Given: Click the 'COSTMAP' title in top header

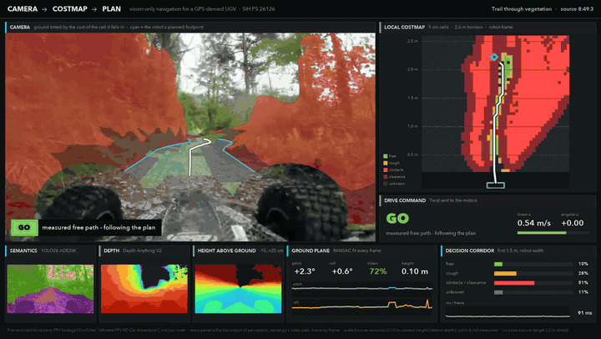Looking at the screenshot, I should 70,9.
